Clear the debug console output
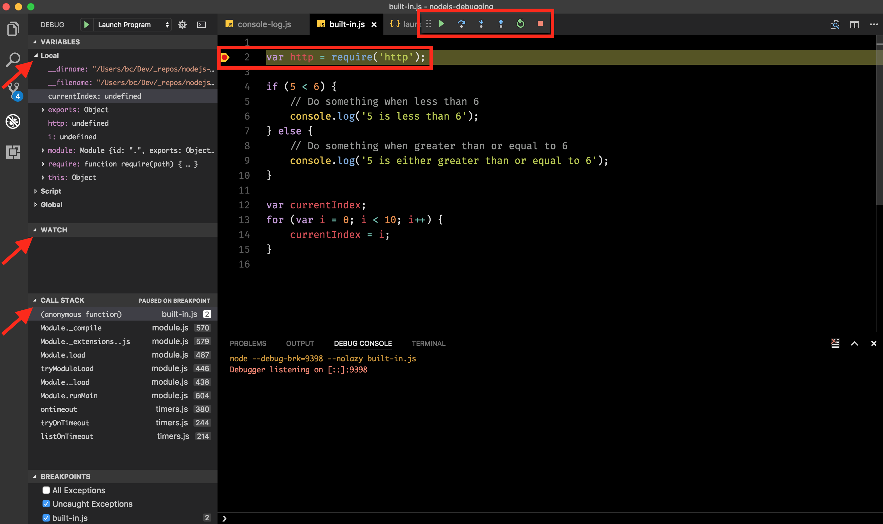 [x=835, y=343]
